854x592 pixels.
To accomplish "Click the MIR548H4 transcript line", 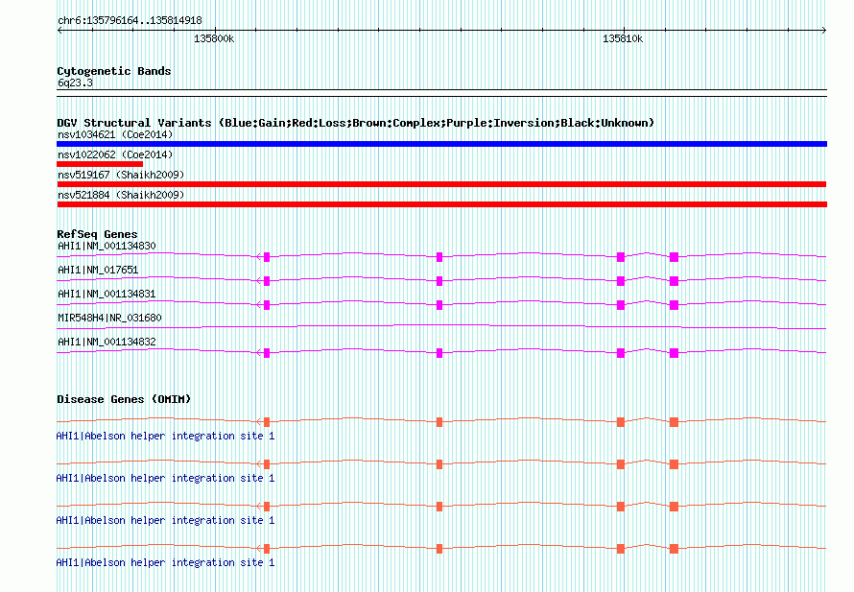I will tap(441, 327).
